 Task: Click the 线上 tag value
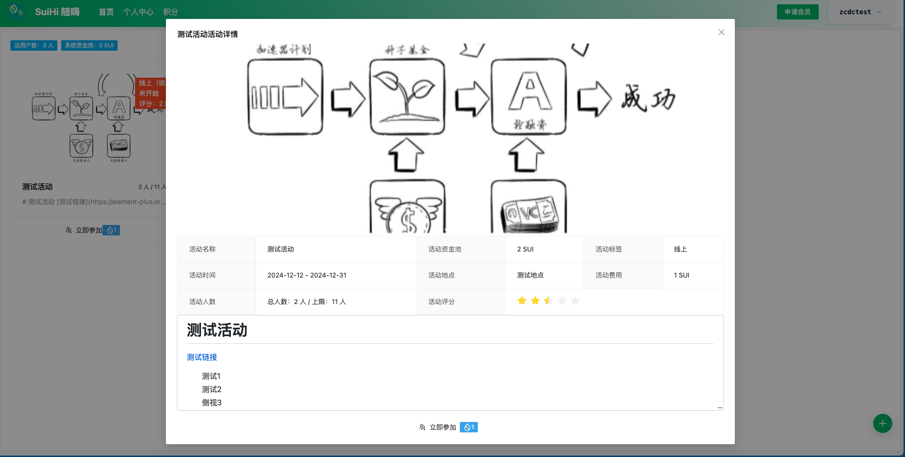pos(681,249)
